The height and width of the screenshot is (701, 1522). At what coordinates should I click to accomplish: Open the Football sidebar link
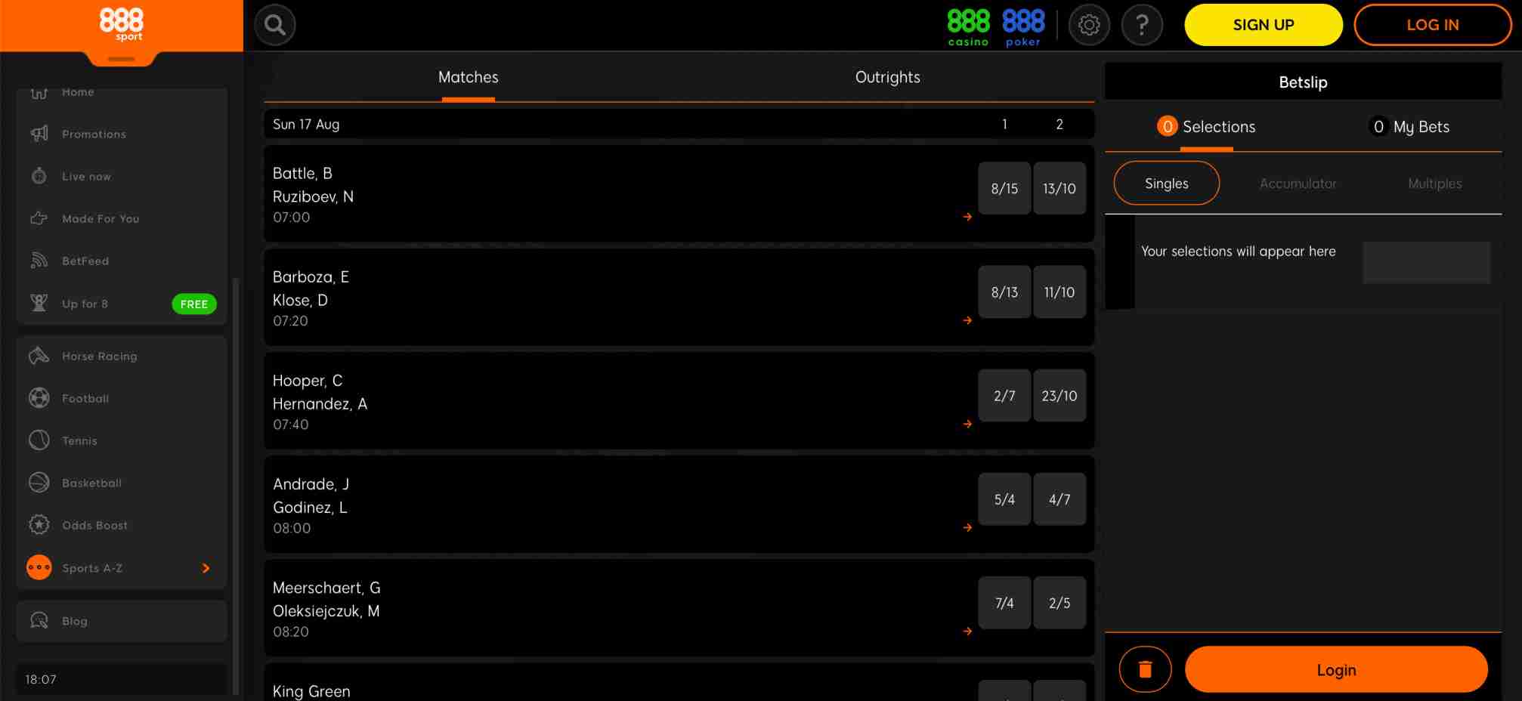[x=122, y=398]
